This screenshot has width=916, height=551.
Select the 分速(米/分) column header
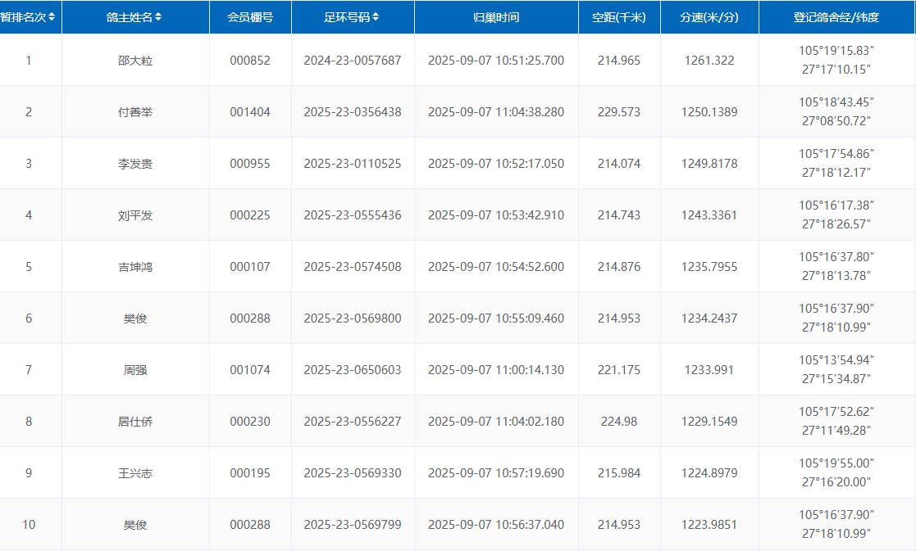tap(709, 17)
